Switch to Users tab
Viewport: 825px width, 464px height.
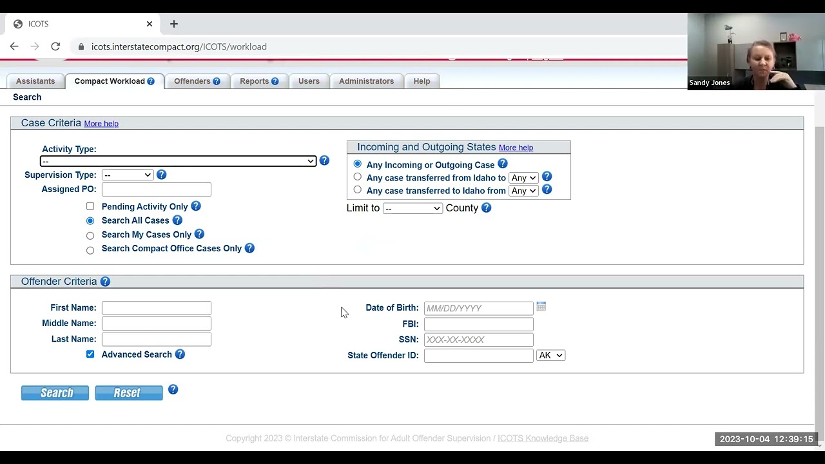pos(309,81)
